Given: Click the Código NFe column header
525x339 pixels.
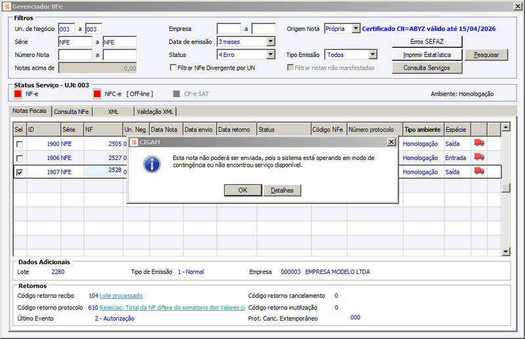Looking at the screenshot, I should (x=329, y=130).
